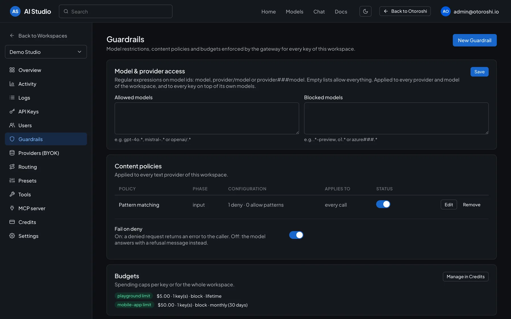Open API Keys in the sidebar
The height and width of the screenshot is (319, 511).
46,111
